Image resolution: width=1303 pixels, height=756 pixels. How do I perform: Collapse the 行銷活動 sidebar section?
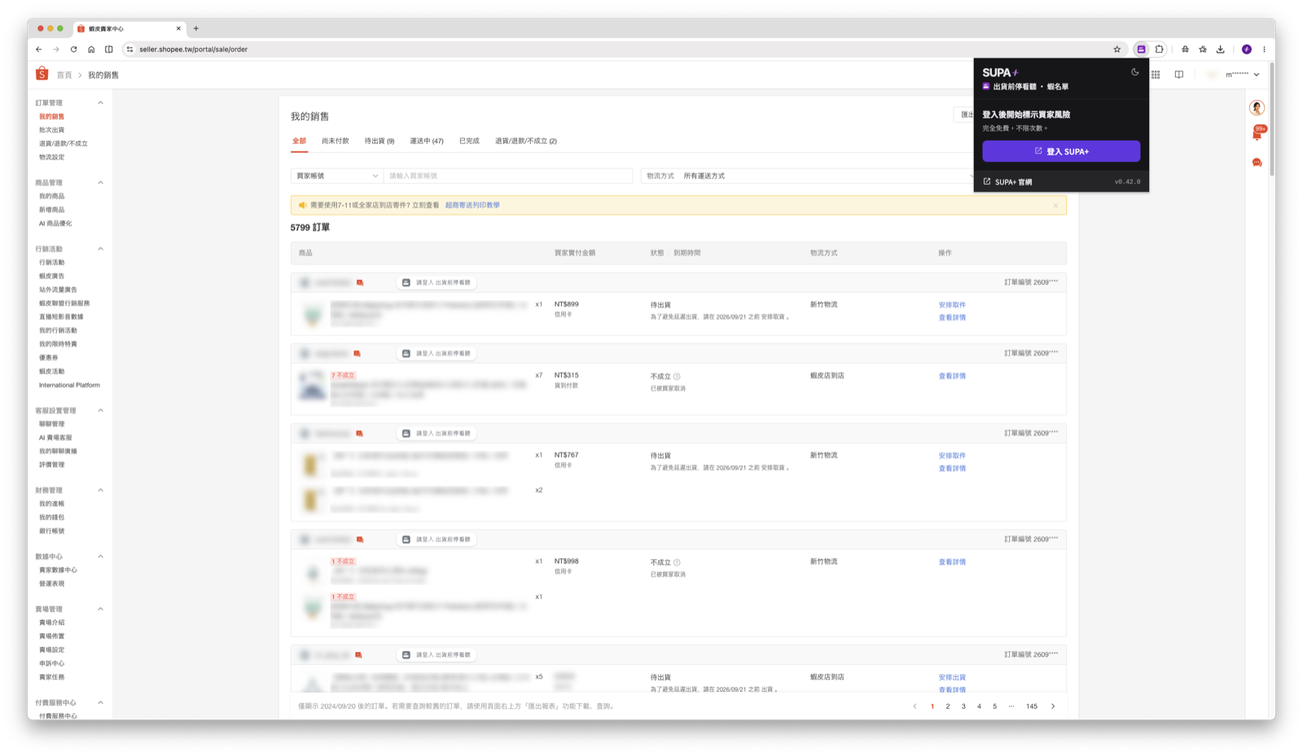pos(100,249)
